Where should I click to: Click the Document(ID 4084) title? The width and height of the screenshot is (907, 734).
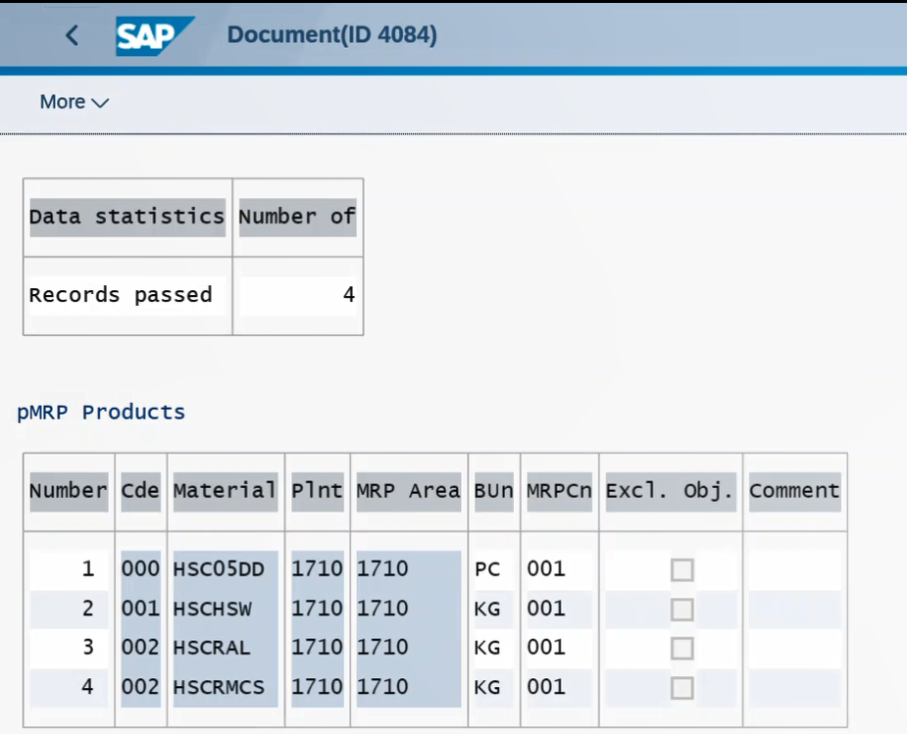(x=332, y=34)
